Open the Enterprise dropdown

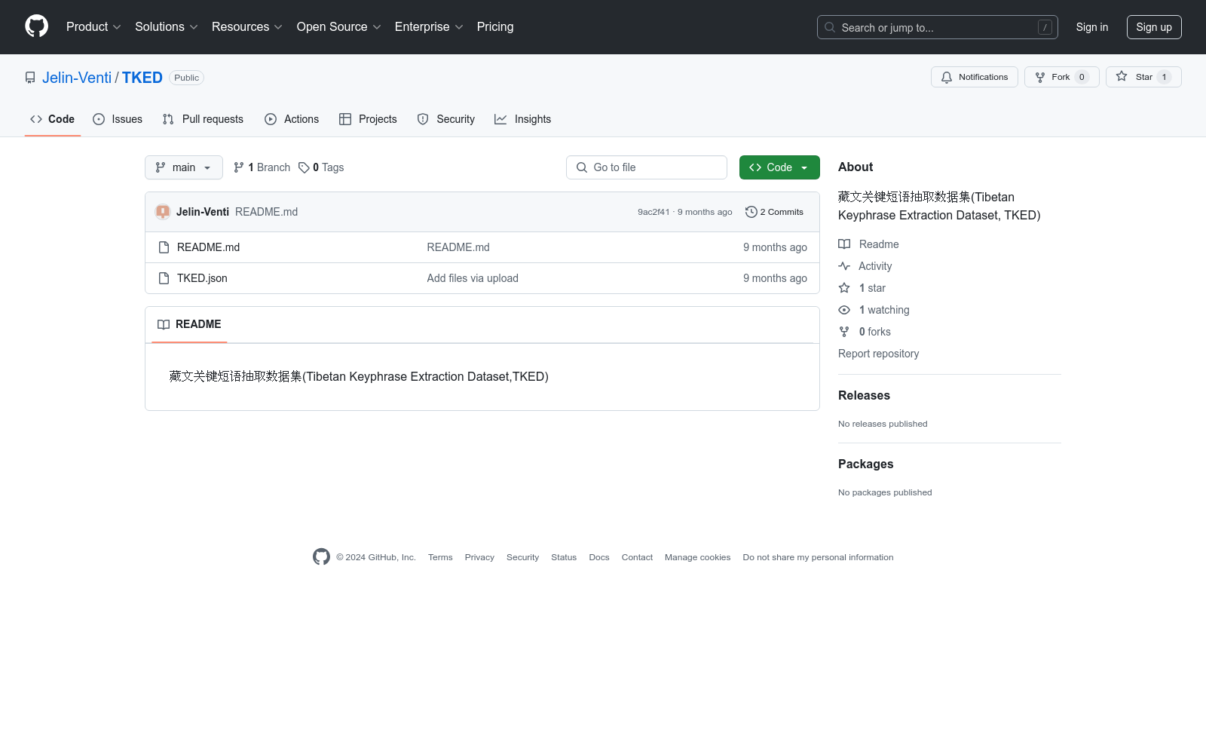[429, 26]
